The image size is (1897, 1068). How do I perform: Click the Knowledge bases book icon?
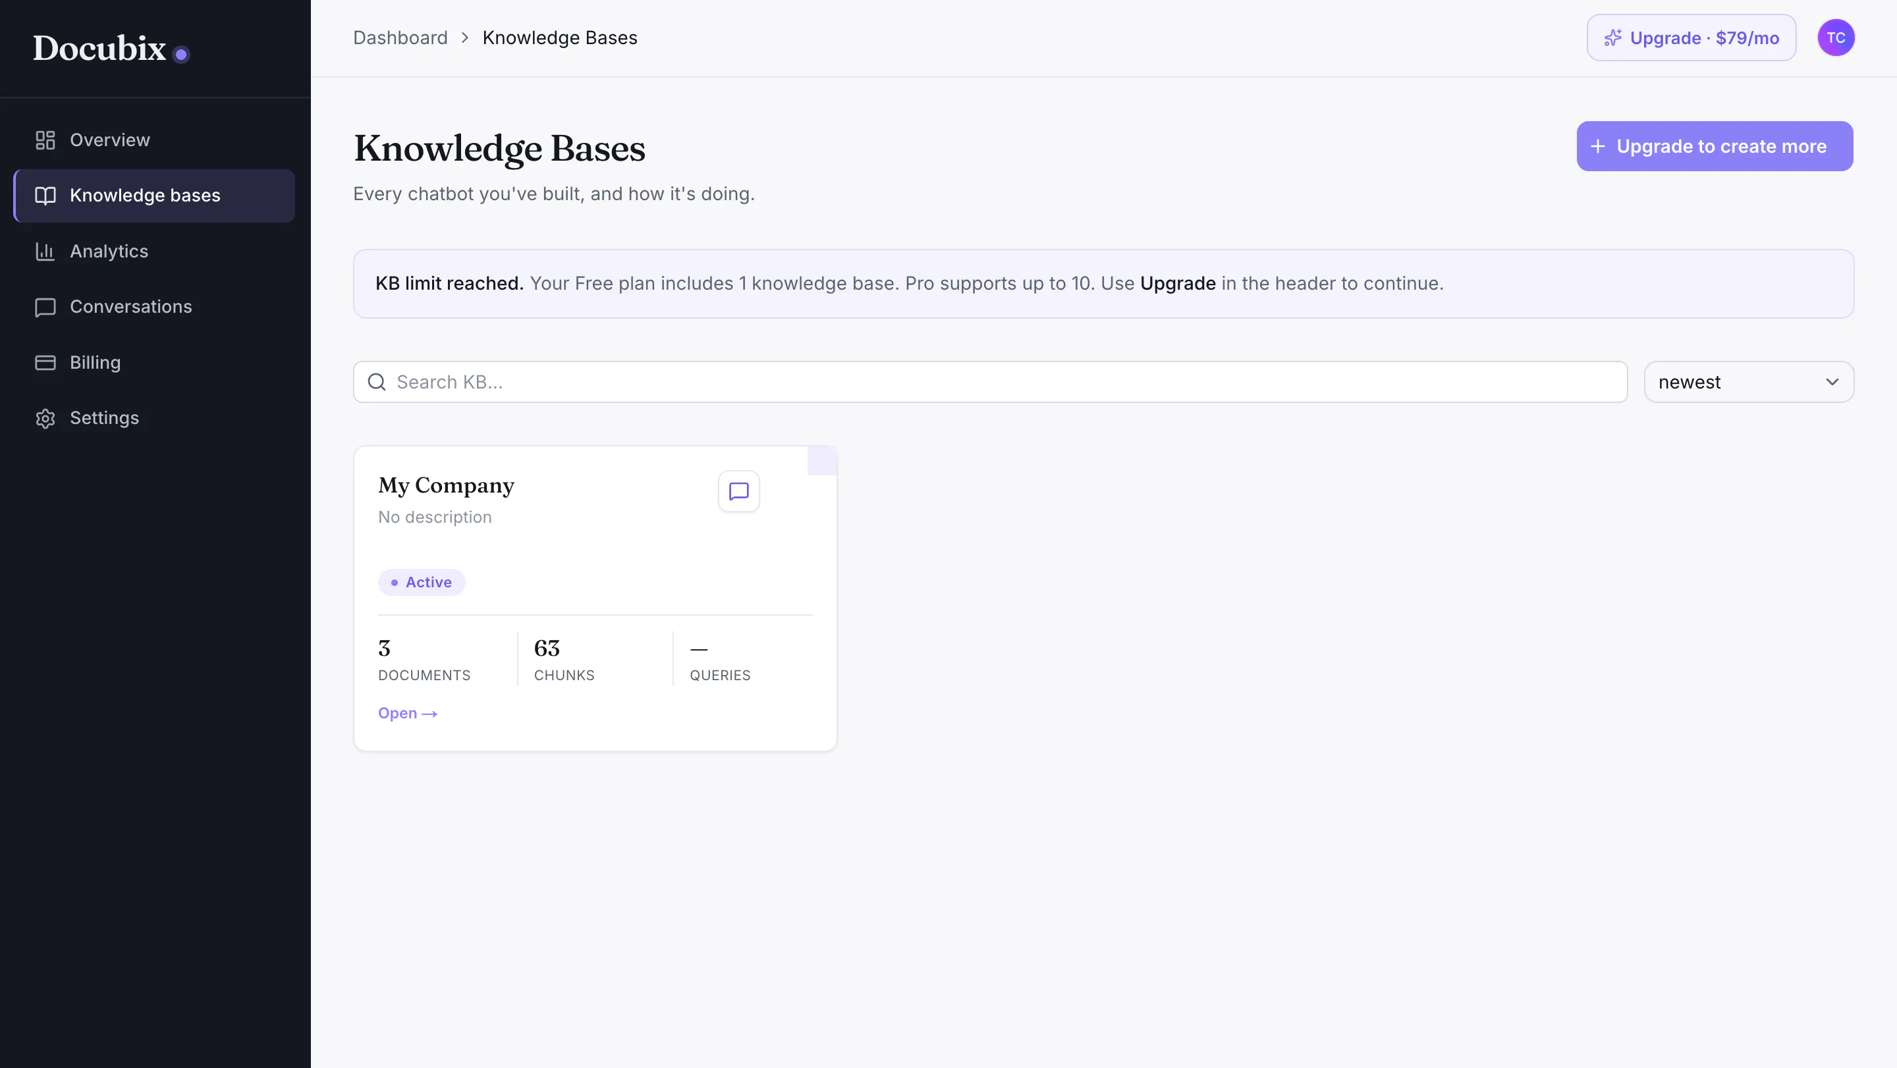[45, 195]
